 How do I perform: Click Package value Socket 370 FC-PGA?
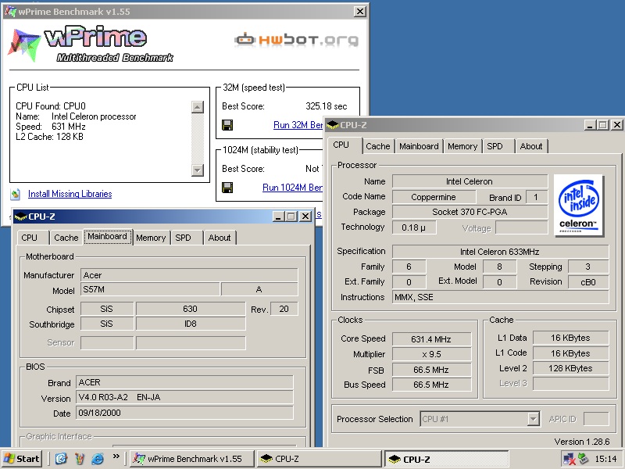470,212
